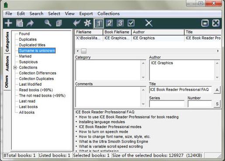Viewport: 225px width, 161px height.
Task: Click the copy documents toolbar icon
Action: click(x=59, y=23)
